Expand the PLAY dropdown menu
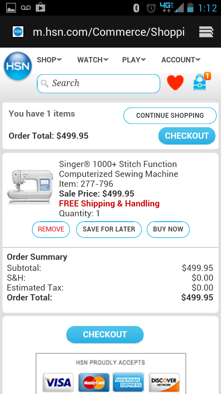 [134, 60]
